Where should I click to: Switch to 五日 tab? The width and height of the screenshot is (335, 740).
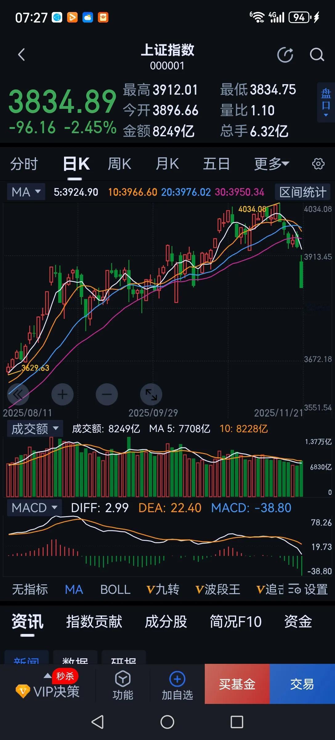tap(216, 164)
